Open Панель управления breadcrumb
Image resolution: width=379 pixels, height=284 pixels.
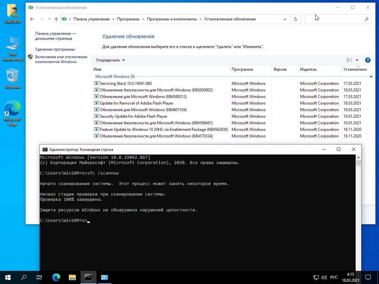[91, 19]
